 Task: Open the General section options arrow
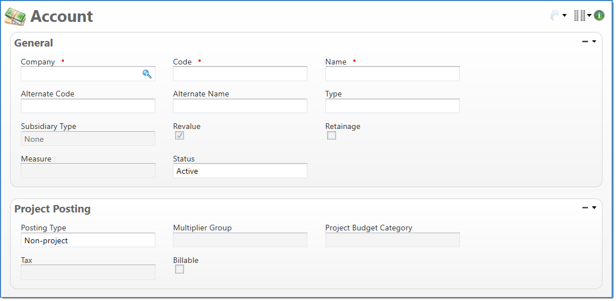(x=594, y=41)
